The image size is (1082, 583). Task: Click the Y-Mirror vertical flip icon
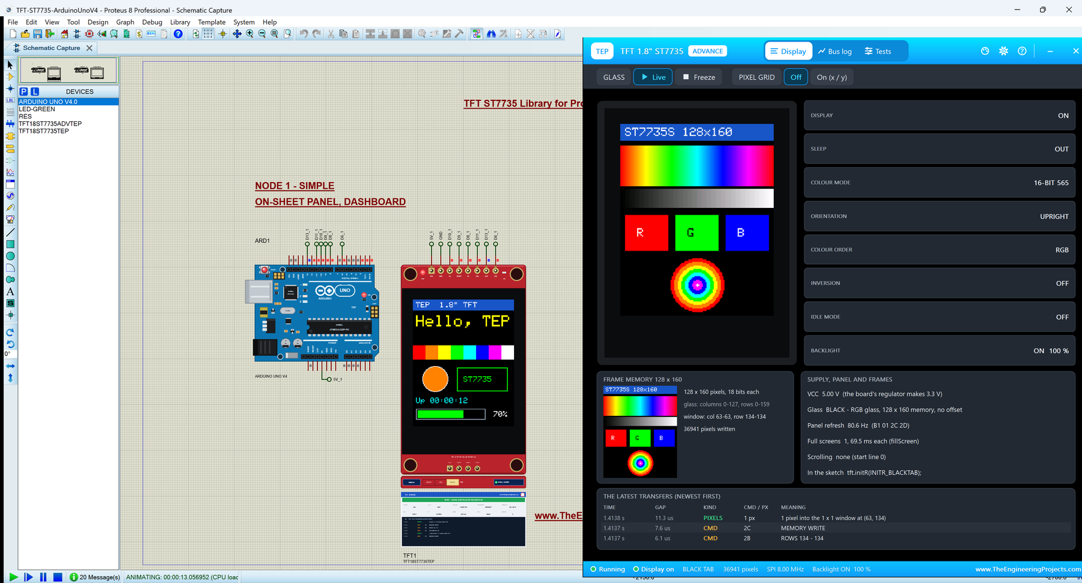click(x=10, y=378)
